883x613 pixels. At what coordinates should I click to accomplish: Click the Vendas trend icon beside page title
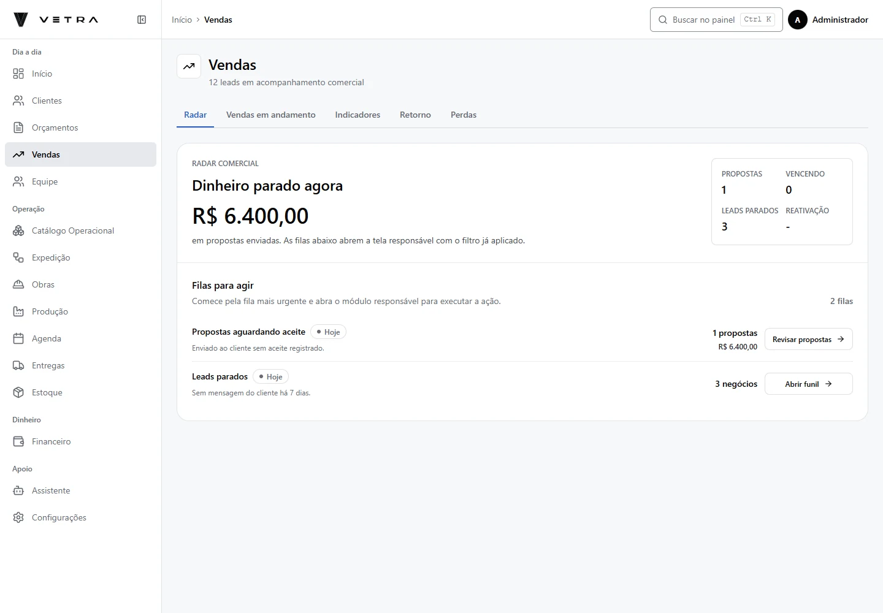[189, 66]
